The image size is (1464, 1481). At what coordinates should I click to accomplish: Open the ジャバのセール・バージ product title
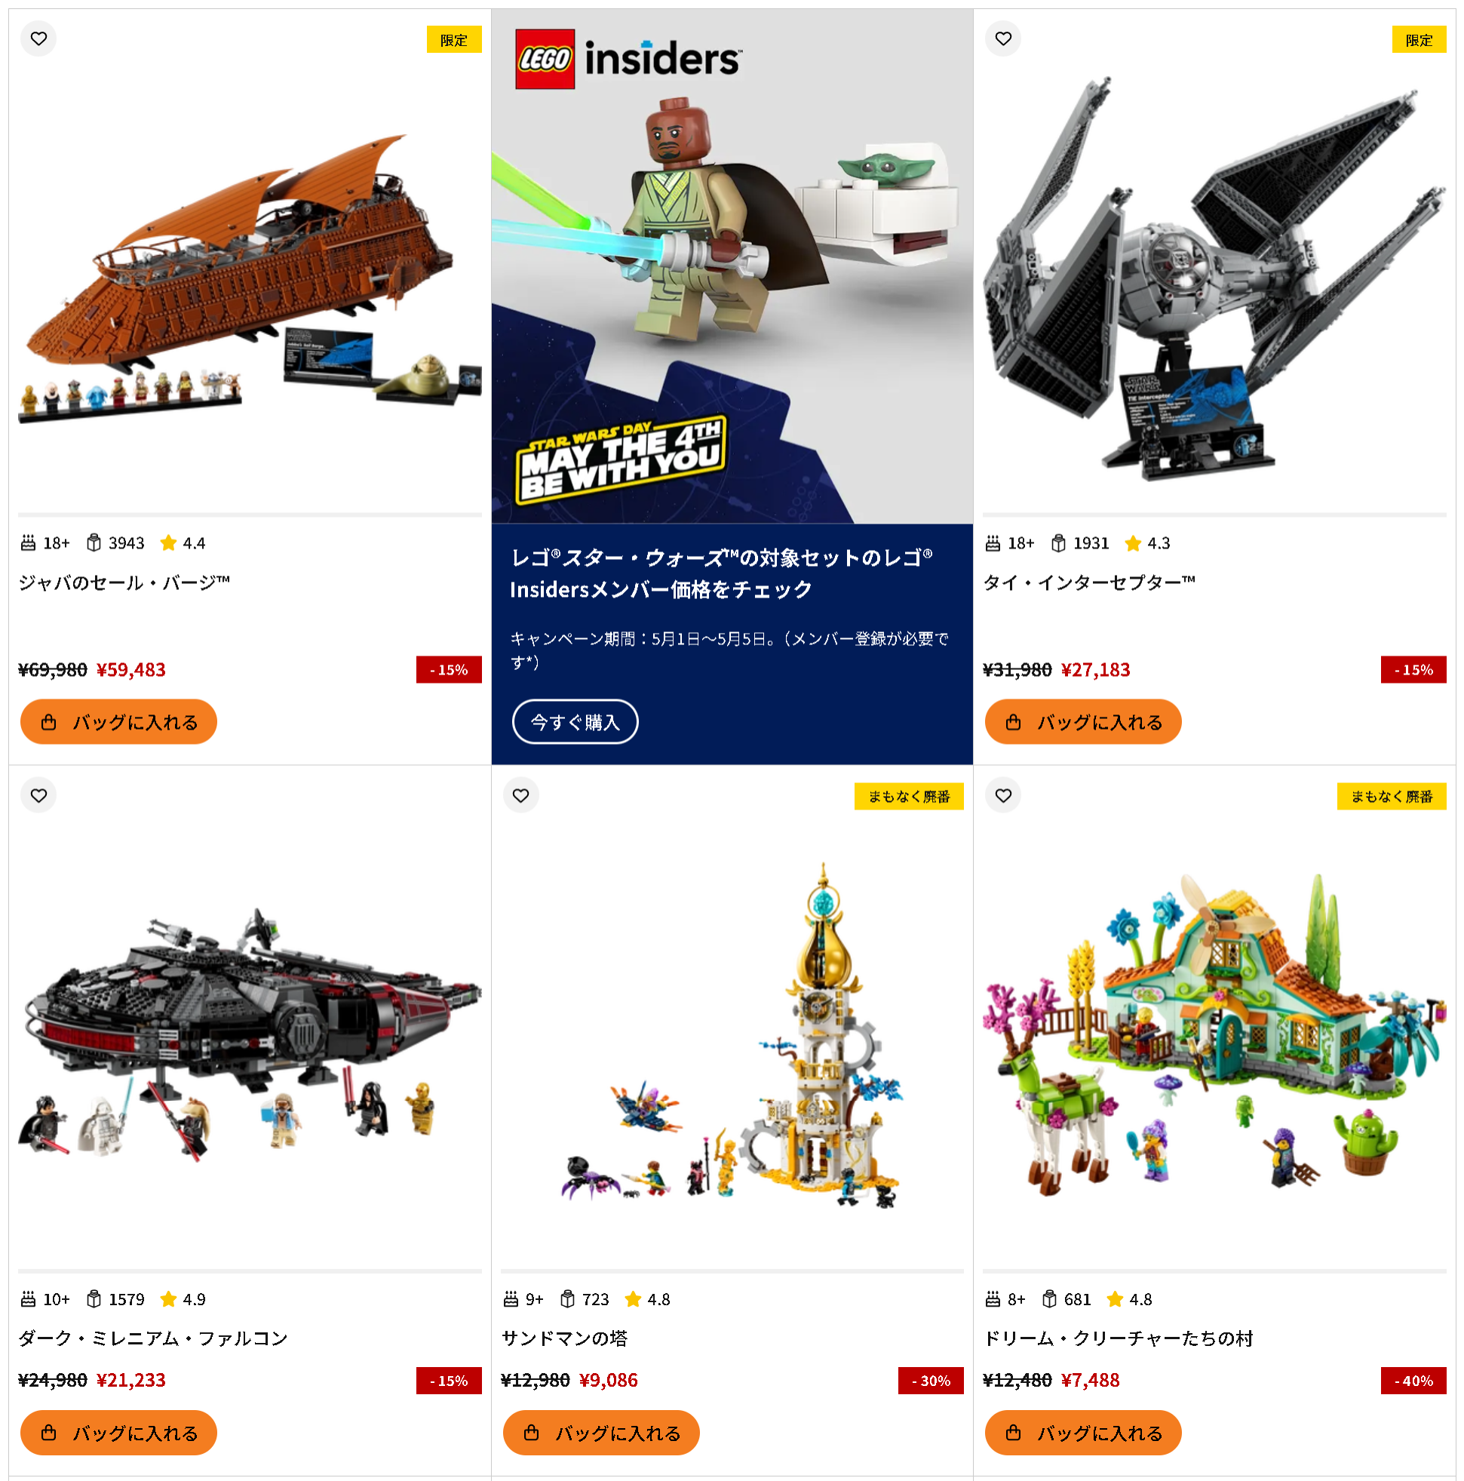124,582
